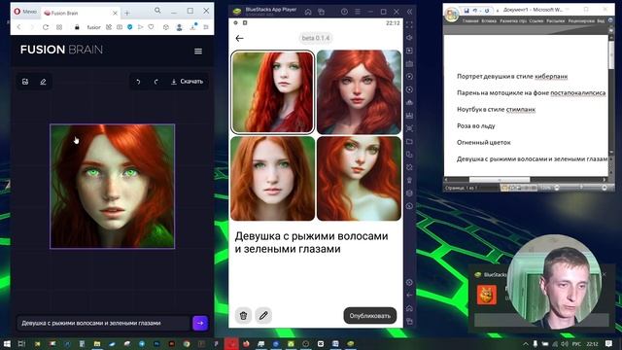Open a new tab in Opera
The width and height of the screenshot is (622, 350).
[x=127, y=13]
